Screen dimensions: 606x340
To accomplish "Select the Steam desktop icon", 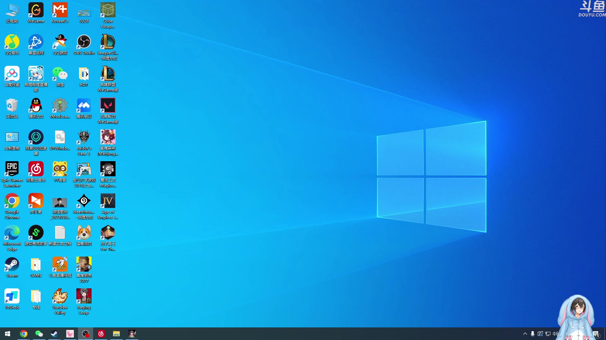I will [12, 267].
